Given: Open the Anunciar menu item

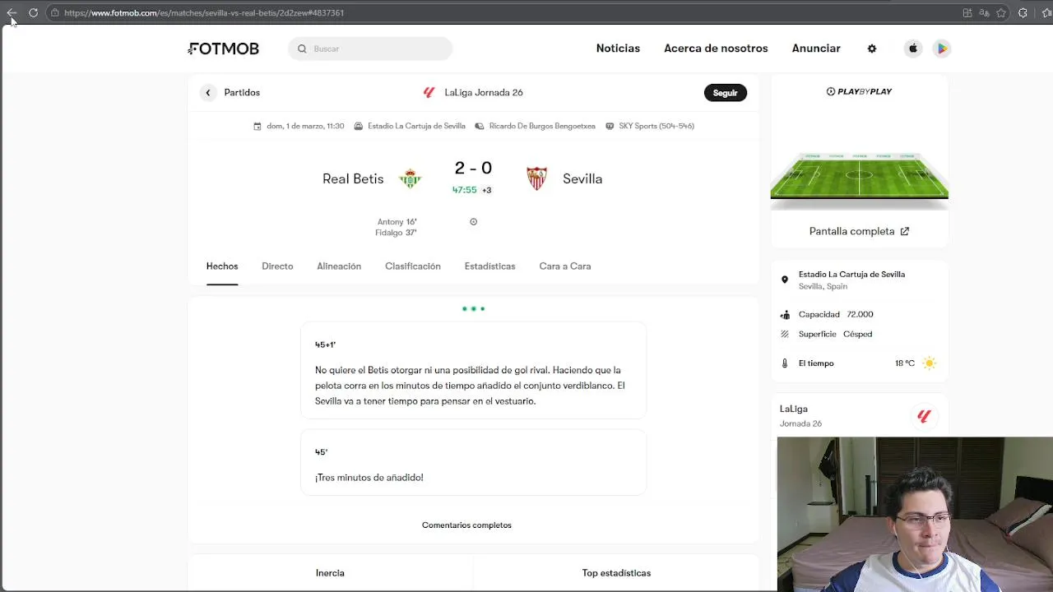Looking at the screenshot, I should click(x=816, y=49).
